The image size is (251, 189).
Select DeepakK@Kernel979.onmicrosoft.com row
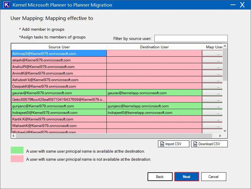click(59, 86)
